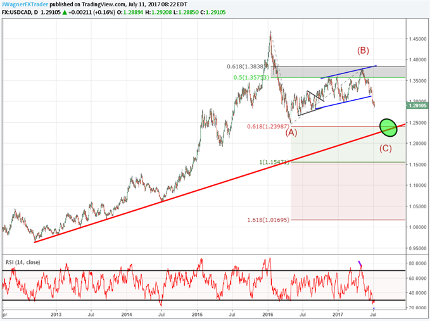Click the 1.29105 current price tag

417,106
